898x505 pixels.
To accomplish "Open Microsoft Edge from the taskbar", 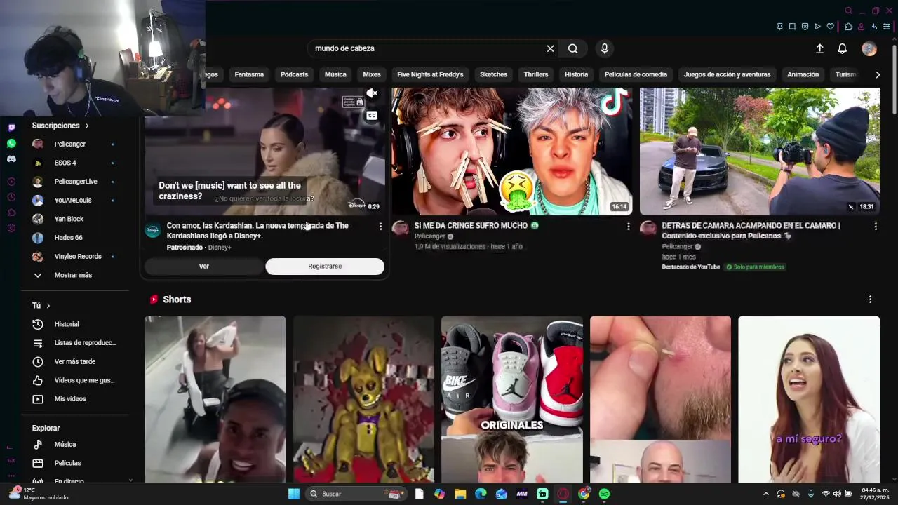I will tap(481, 494).
